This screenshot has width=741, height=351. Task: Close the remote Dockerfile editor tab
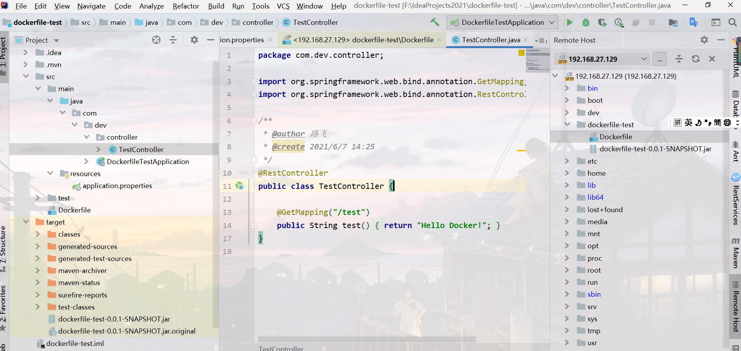point(439,40)
